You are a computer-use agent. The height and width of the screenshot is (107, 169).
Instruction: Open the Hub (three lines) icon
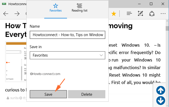(x=129, y=14)
